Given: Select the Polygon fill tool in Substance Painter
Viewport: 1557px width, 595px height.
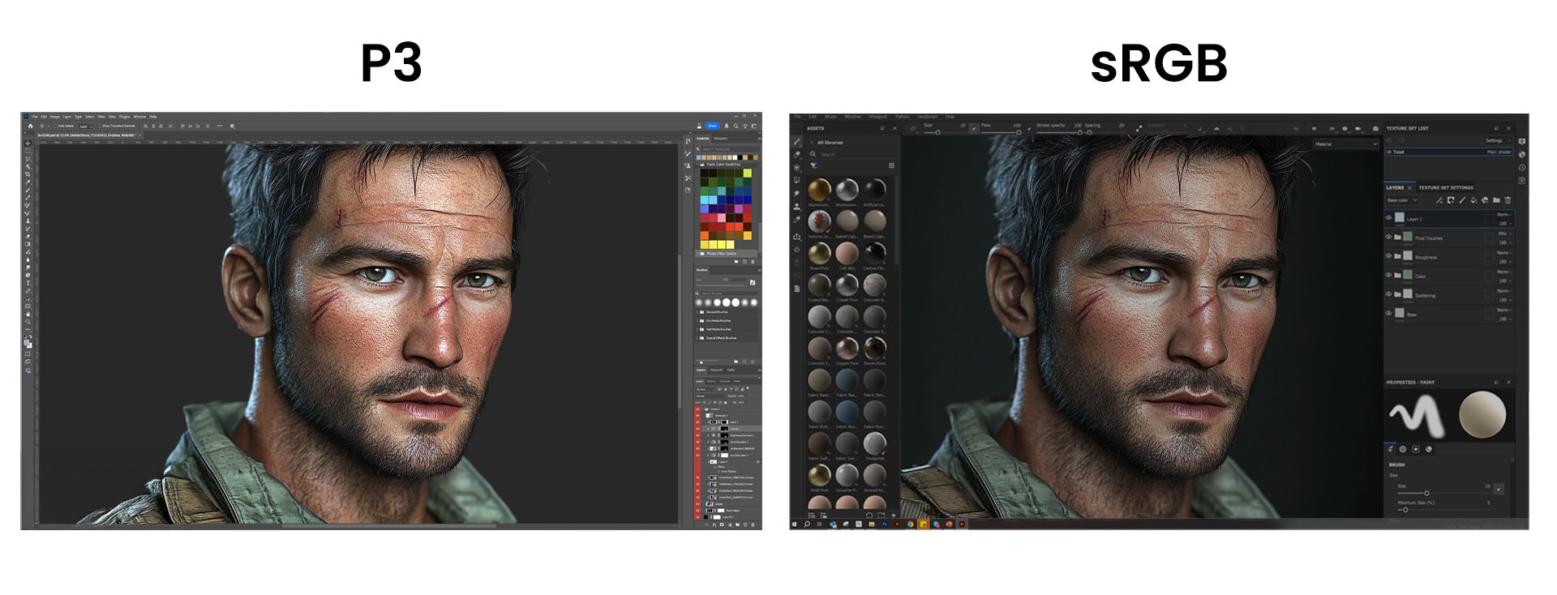Looking at the screenshot, I should pyautogui.click(x=797, y=180).
